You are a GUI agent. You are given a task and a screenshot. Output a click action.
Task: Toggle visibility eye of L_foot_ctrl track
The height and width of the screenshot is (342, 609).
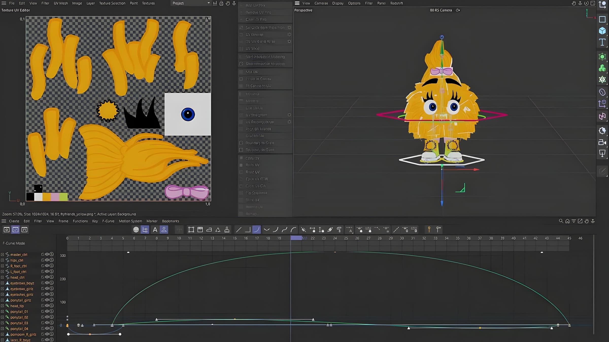click(x=47, y=271)
